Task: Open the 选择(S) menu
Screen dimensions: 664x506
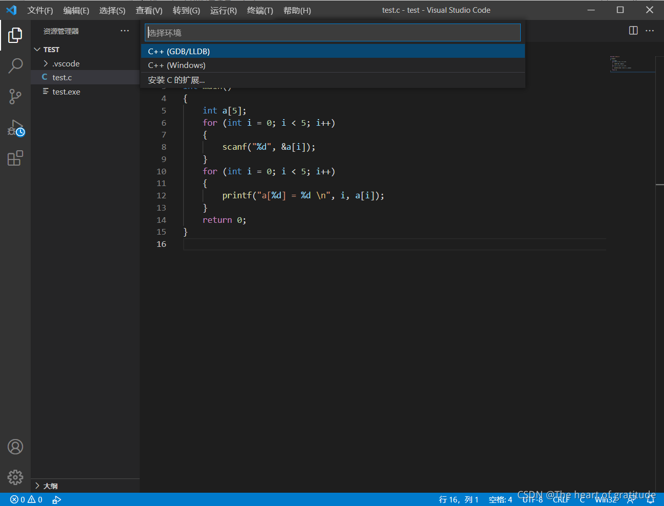Action: coord(112,10)
